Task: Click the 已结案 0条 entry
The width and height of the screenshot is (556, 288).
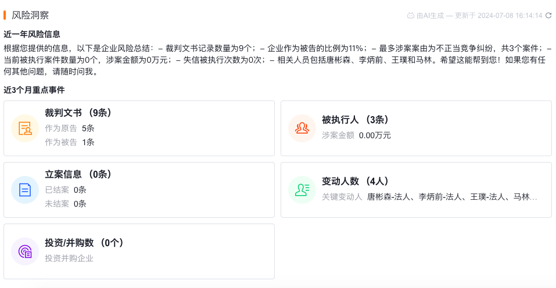Action: [x=66, y=190]
